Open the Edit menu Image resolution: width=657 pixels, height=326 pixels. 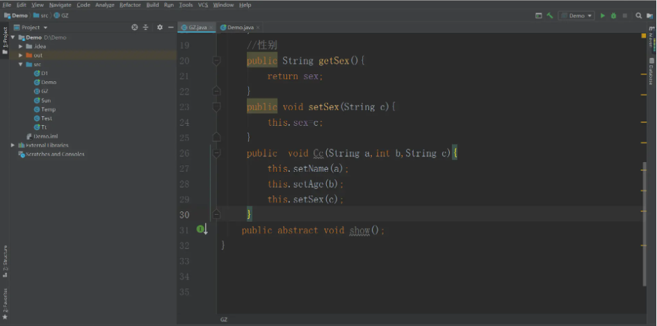click(22, 5)
